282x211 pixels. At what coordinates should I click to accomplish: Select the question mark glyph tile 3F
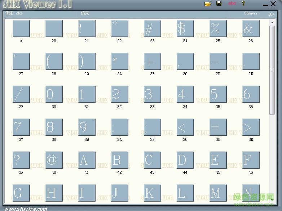tap(21, 160)
